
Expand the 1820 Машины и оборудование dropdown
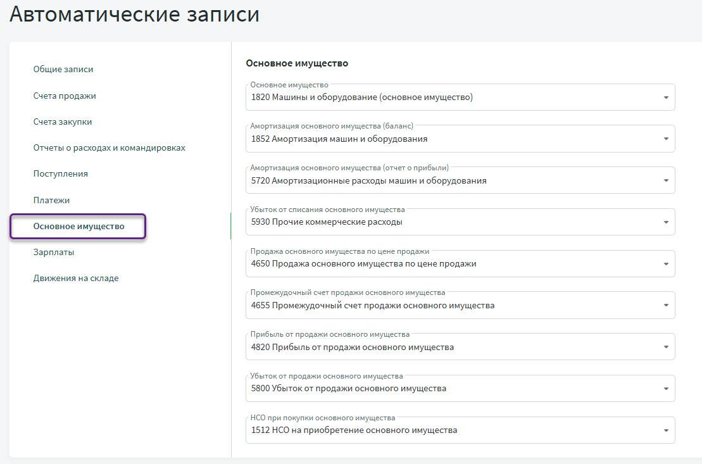coord(666,97)
